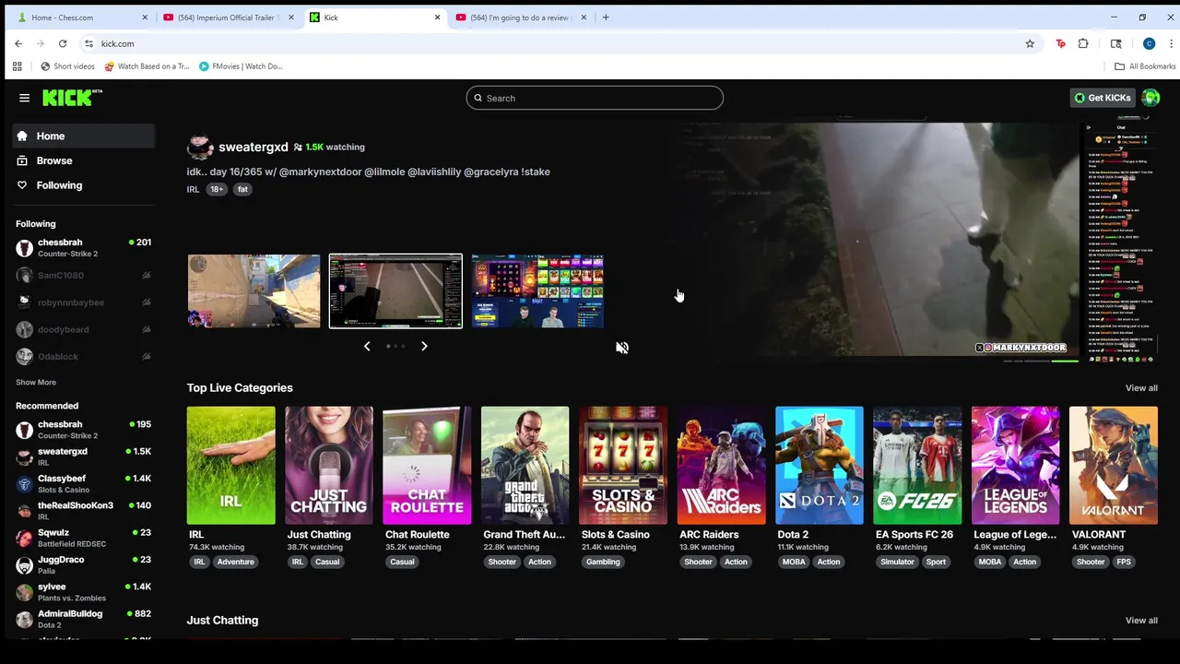Open the Chrome apps grid
The image size is (1180, 664).
[17, 66]
